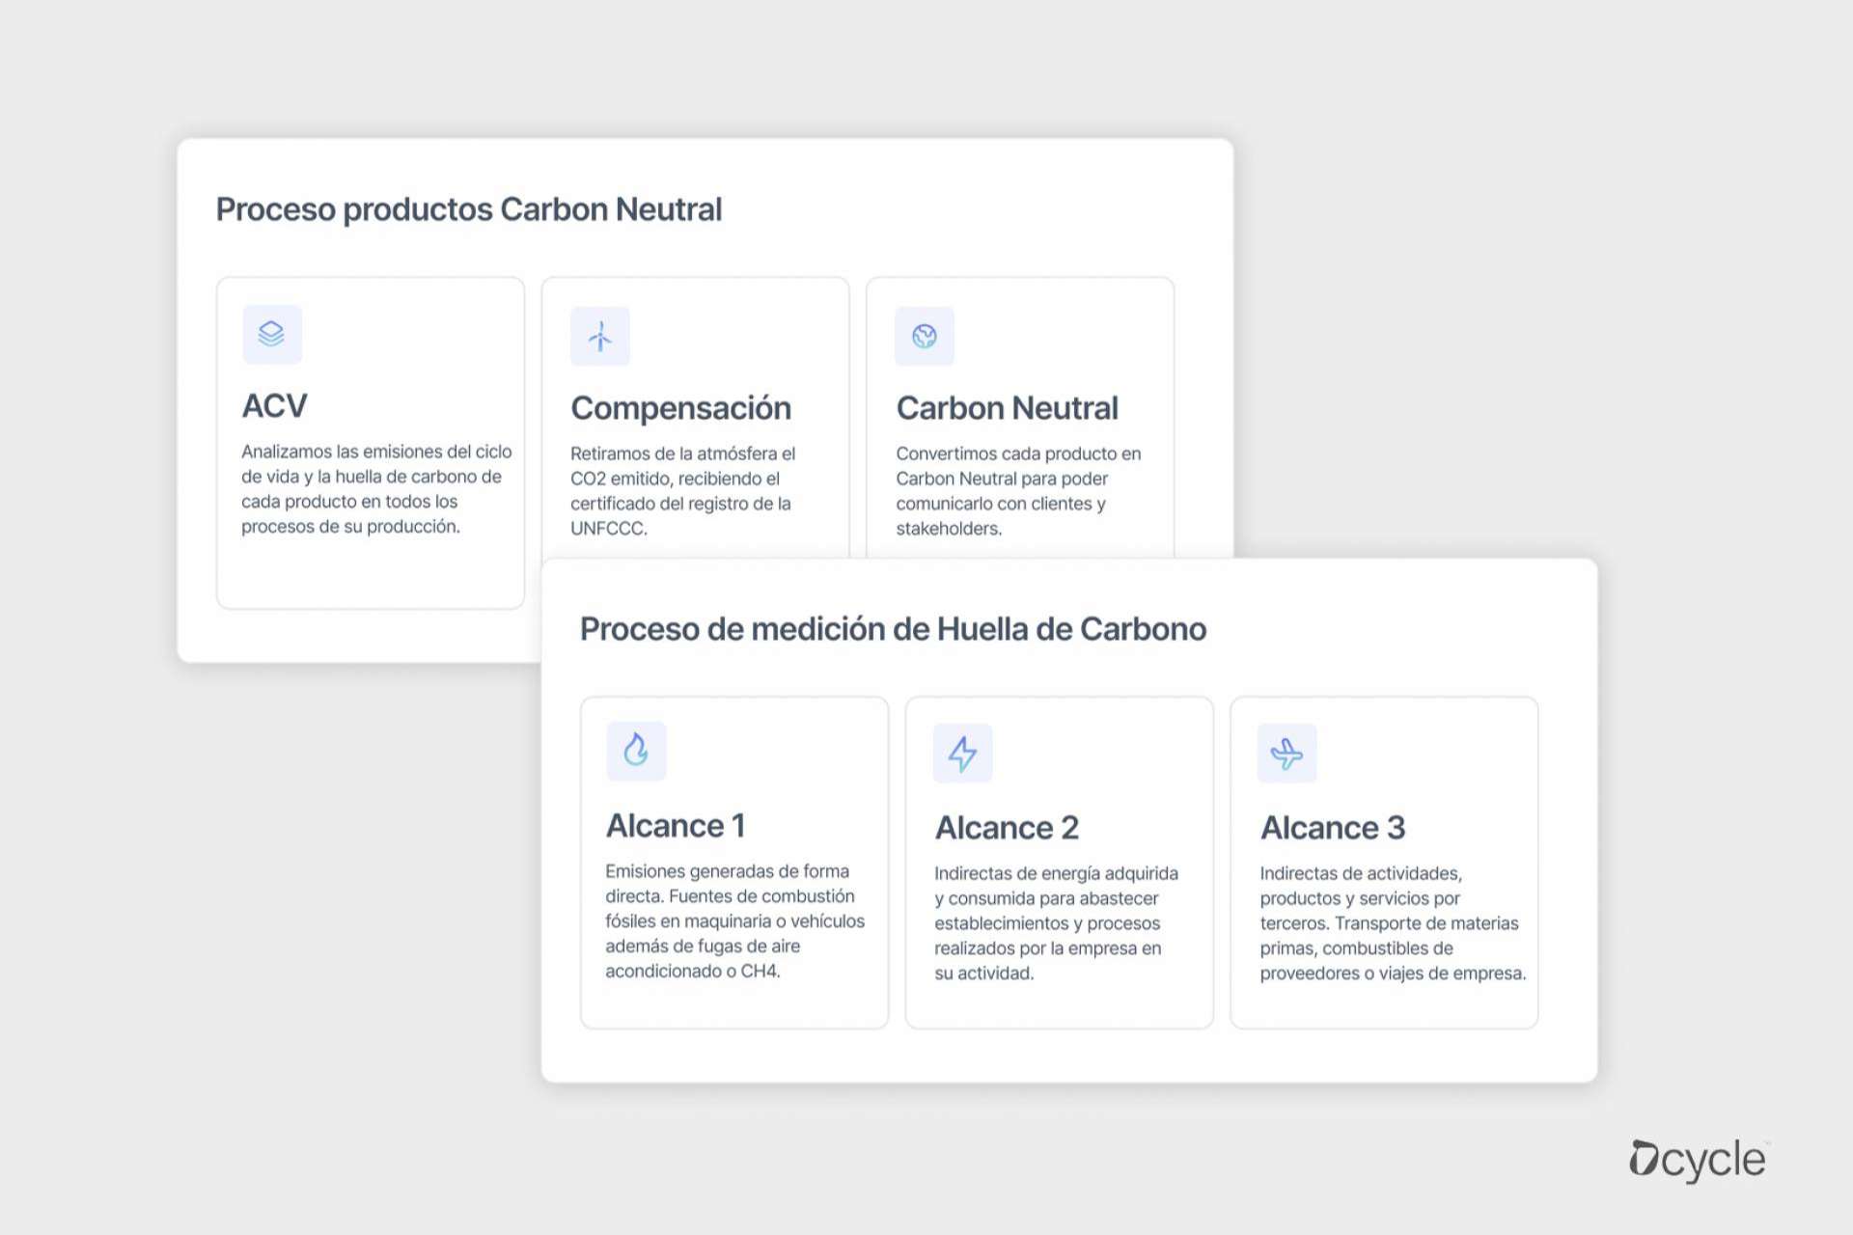The height and width of the screenshot is (1235, 1853).
Task: Click the Alcance 3 heading
Action: pyautogui.click(x=1332, y=828)
